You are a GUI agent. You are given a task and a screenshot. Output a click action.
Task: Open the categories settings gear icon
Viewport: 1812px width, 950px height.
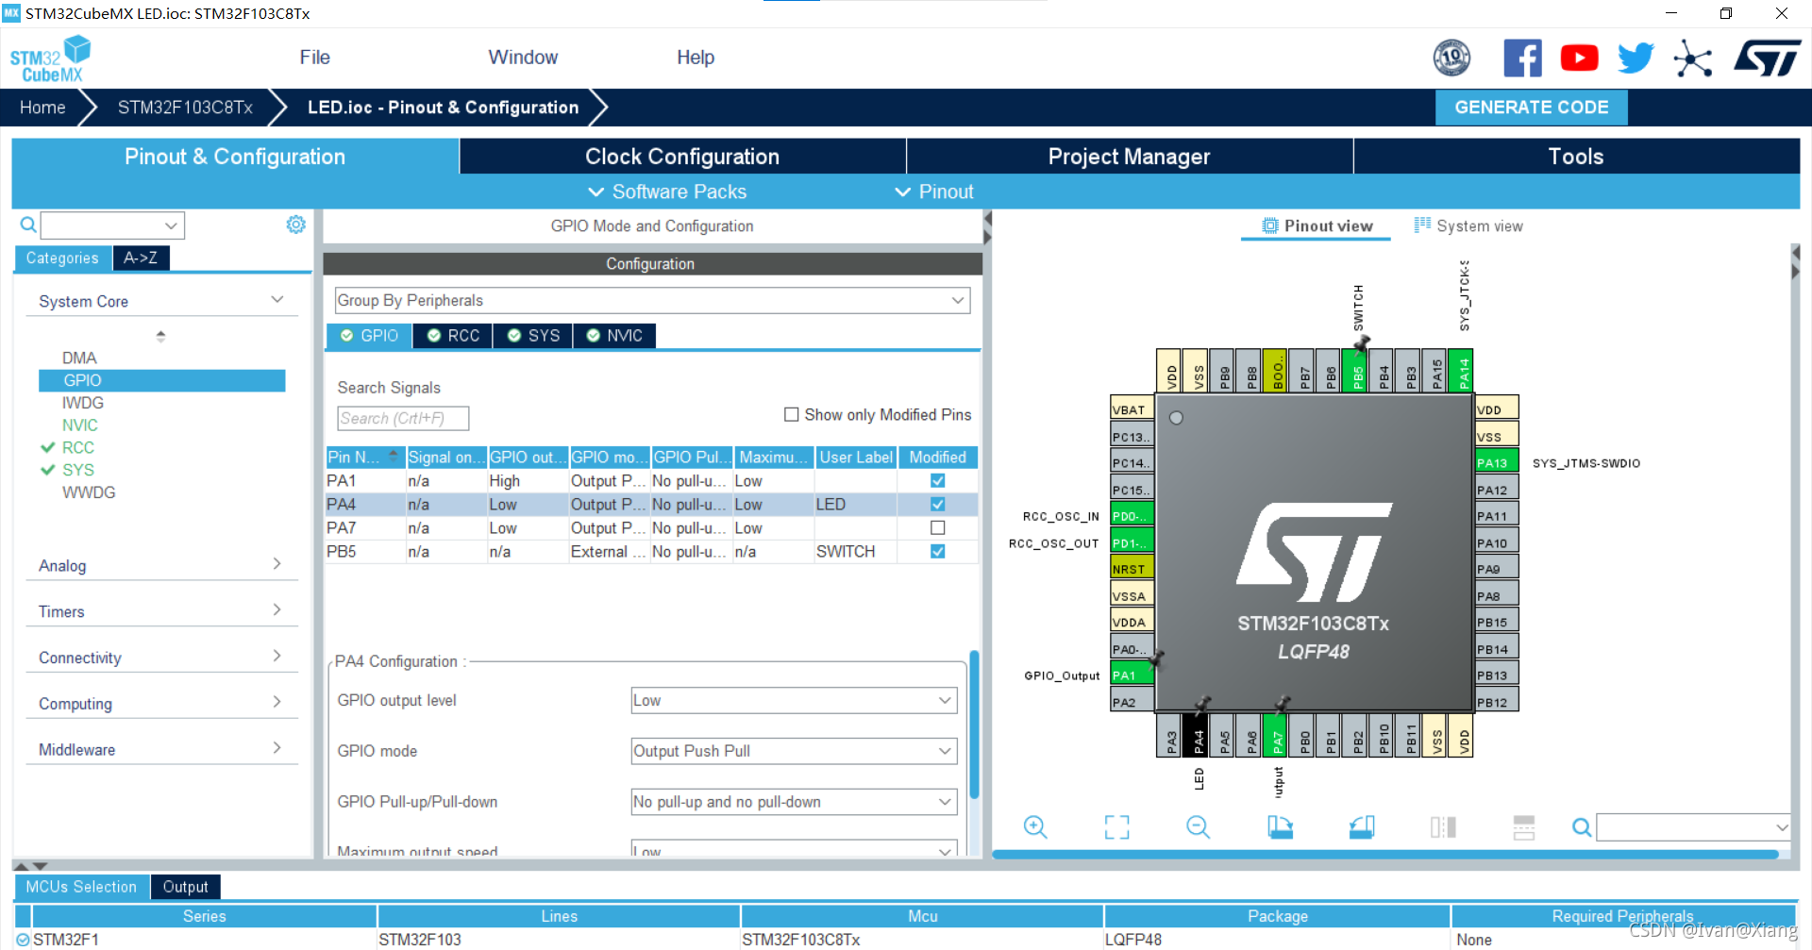pos(295,225)
